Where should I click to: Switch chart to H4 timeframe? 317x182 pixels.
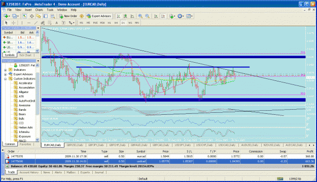pos(116,23)
